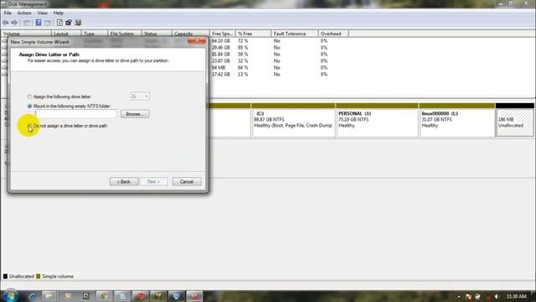Open the Windows Start orb
Screen dimensions: 536x302
click(10, 296)
